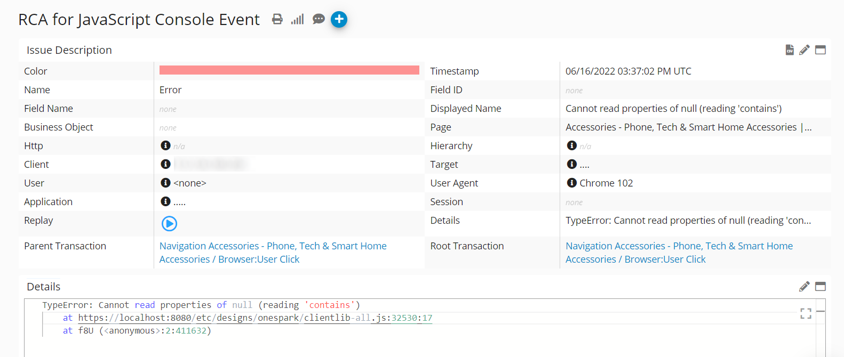Maximize the Details panel
Viewport: 844px width, 357px height.
coord(821,287)
